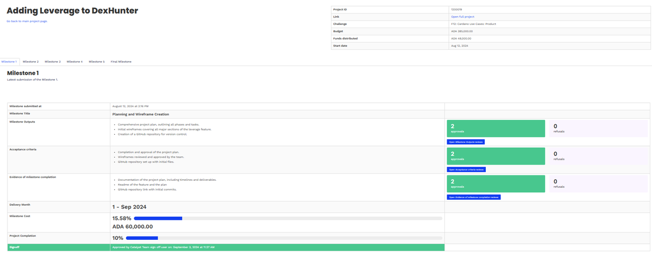Click the cost amount ADA 60,000.00
This screenshot has width=652, height=255.
[x=133, y=227]
